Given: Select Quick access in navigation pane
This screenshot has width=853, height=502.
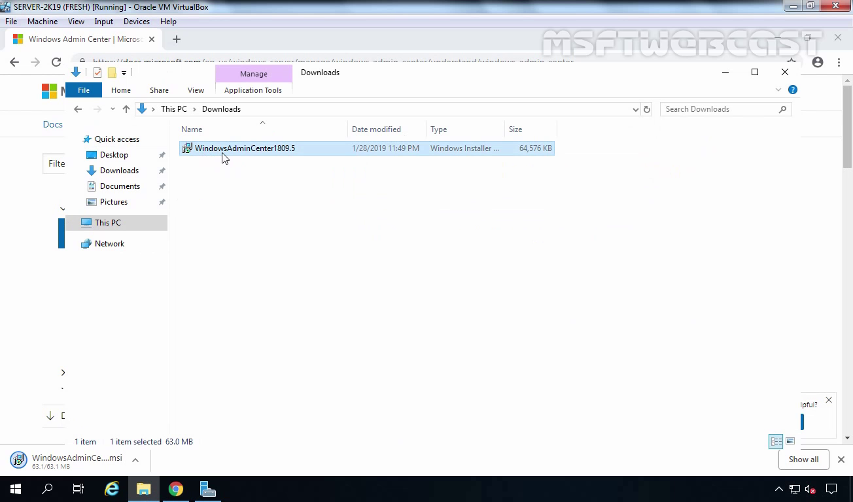Looking at the screenshot, I should (117, 139).
